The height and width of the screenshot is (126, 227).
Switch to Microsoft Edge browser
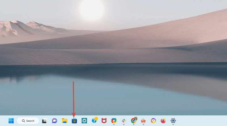point(114,121)
